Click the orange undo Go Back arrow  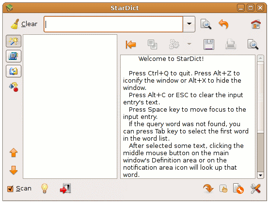point(224,24)
